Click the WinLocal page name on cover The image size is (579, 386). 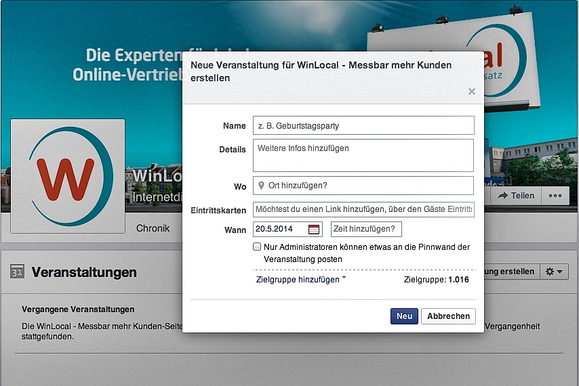(157, 176)
